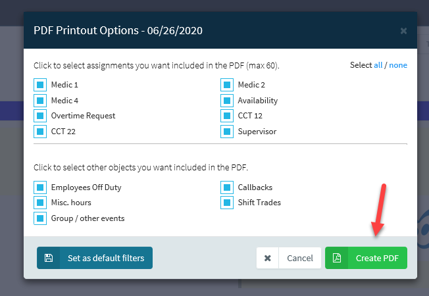The height and width of the screenshot is (296, 429).
Task: Disable Shift Trades in the PDF
Action: 227,203
